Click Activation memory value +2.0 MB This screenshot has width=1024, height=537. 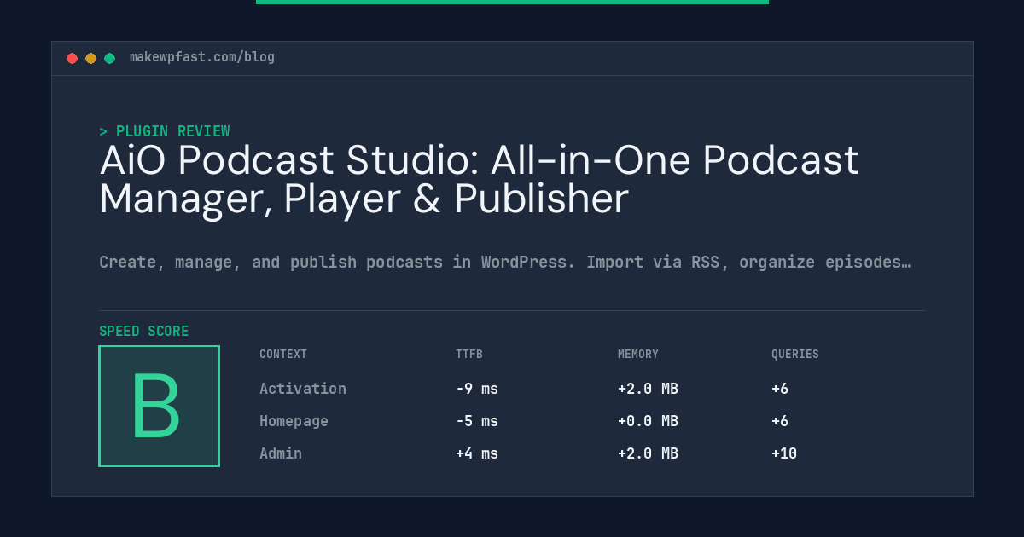(x=648, y=389)
